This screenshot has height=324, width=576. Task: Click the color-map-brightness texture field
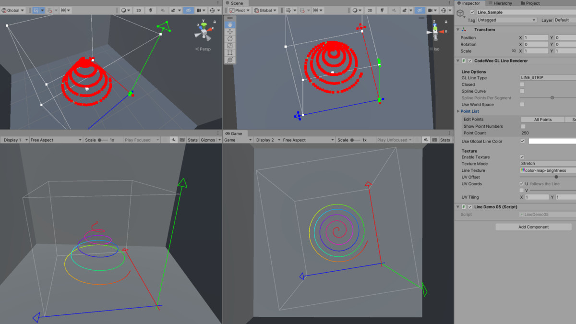point(546,170)
